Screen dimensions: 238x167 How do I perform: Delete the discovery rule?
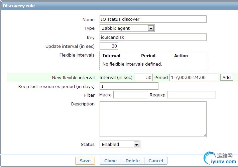pos(132,161)
